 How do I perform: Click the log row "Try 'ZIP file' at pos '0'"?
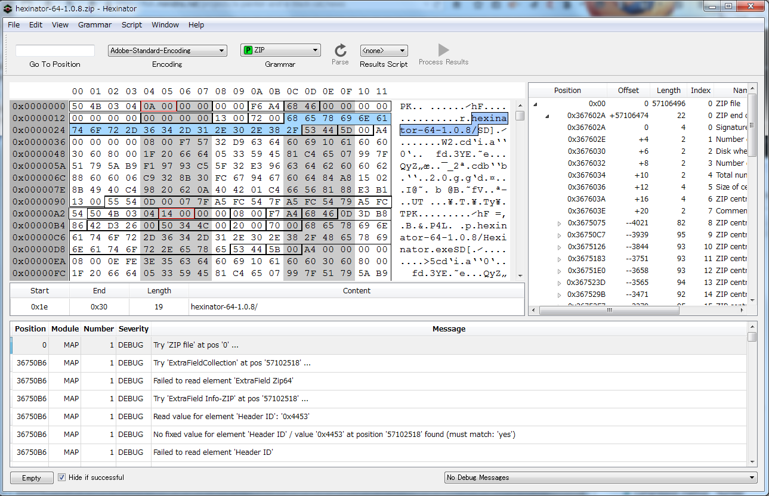(x=379, y=345)
